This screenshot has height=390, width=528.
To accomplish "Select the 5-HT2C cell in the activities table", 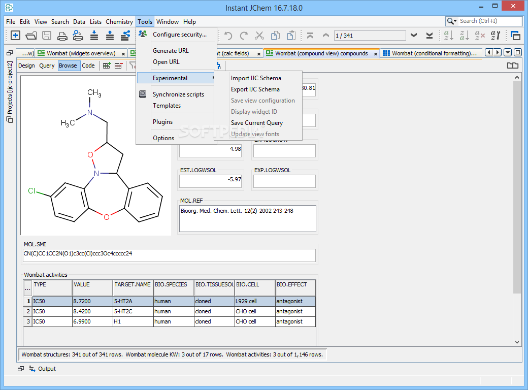I will [x=133, y=311].
